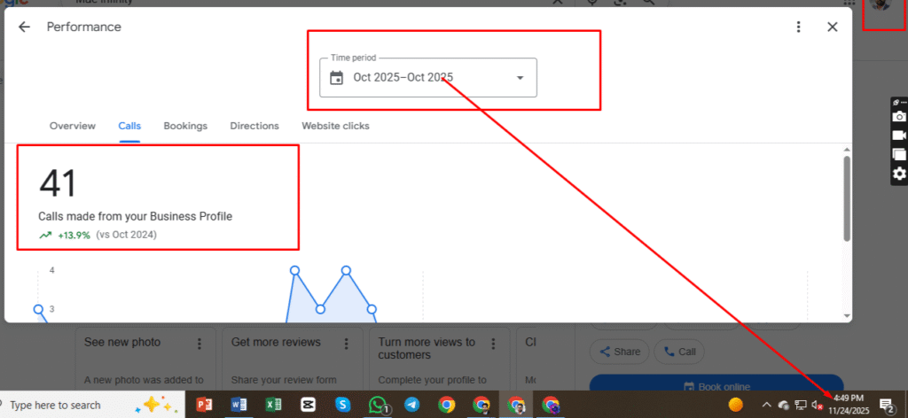Click 'Turn more views to customers' card title
Viewport: 908px width, 418px height.
tap(428, 348)
